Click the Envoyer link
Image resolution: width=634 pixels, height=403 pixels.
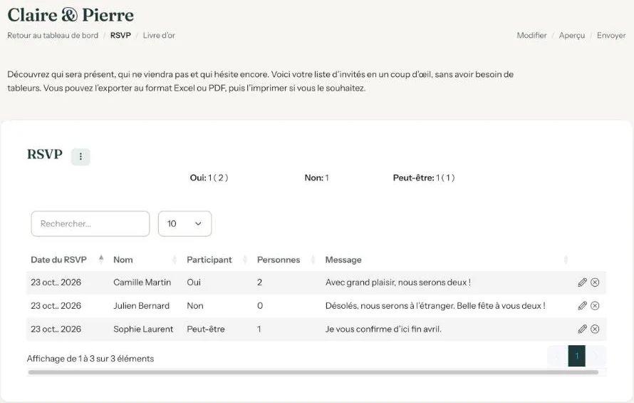pos(611,35)
